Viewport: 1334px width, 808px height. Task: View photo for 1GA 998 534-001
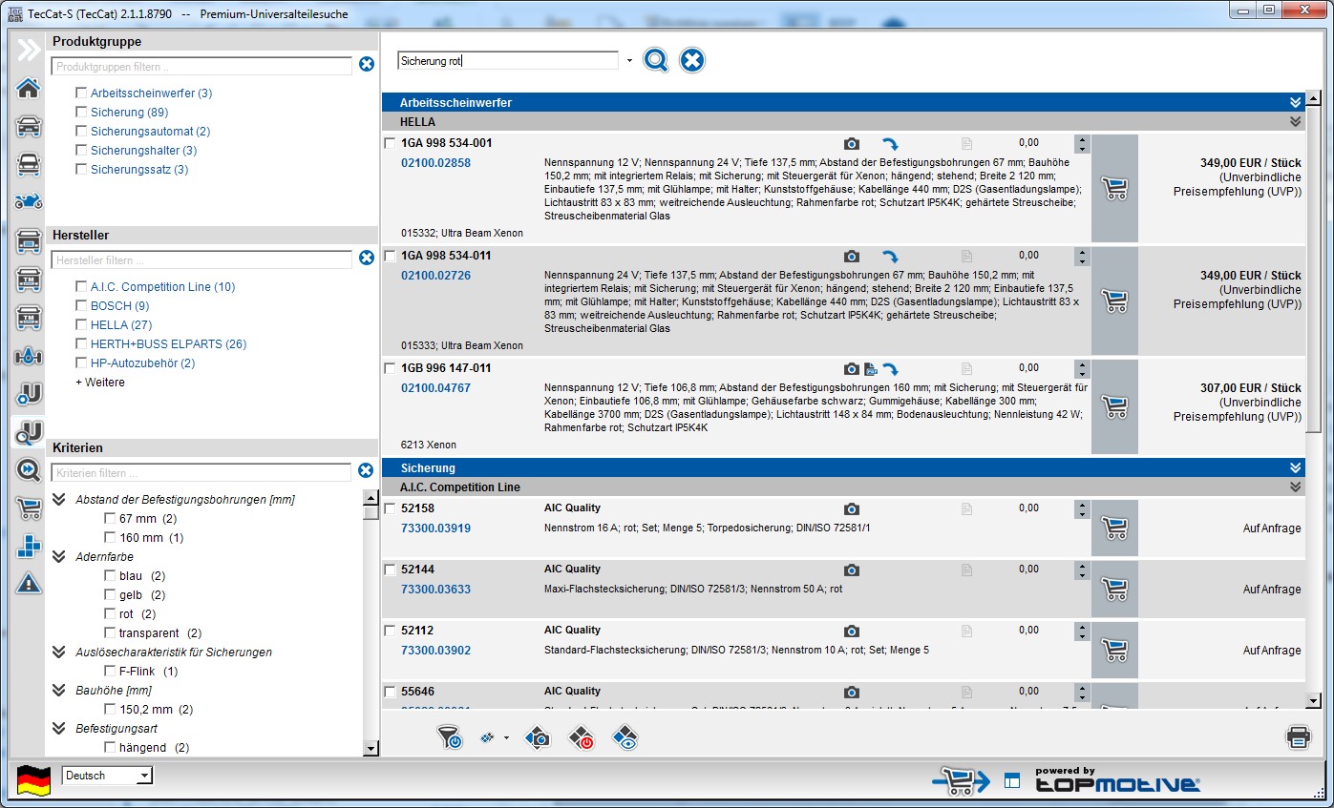tap(852, 144)
